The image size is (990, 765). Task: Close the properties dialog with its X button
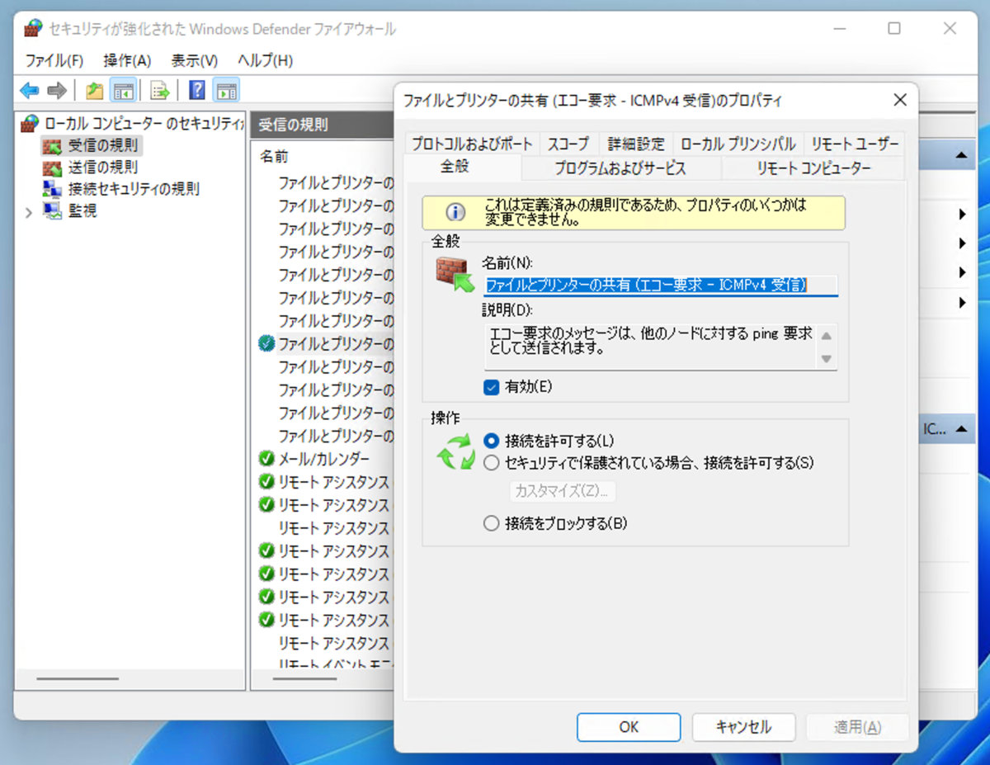[x=900, y=101]
